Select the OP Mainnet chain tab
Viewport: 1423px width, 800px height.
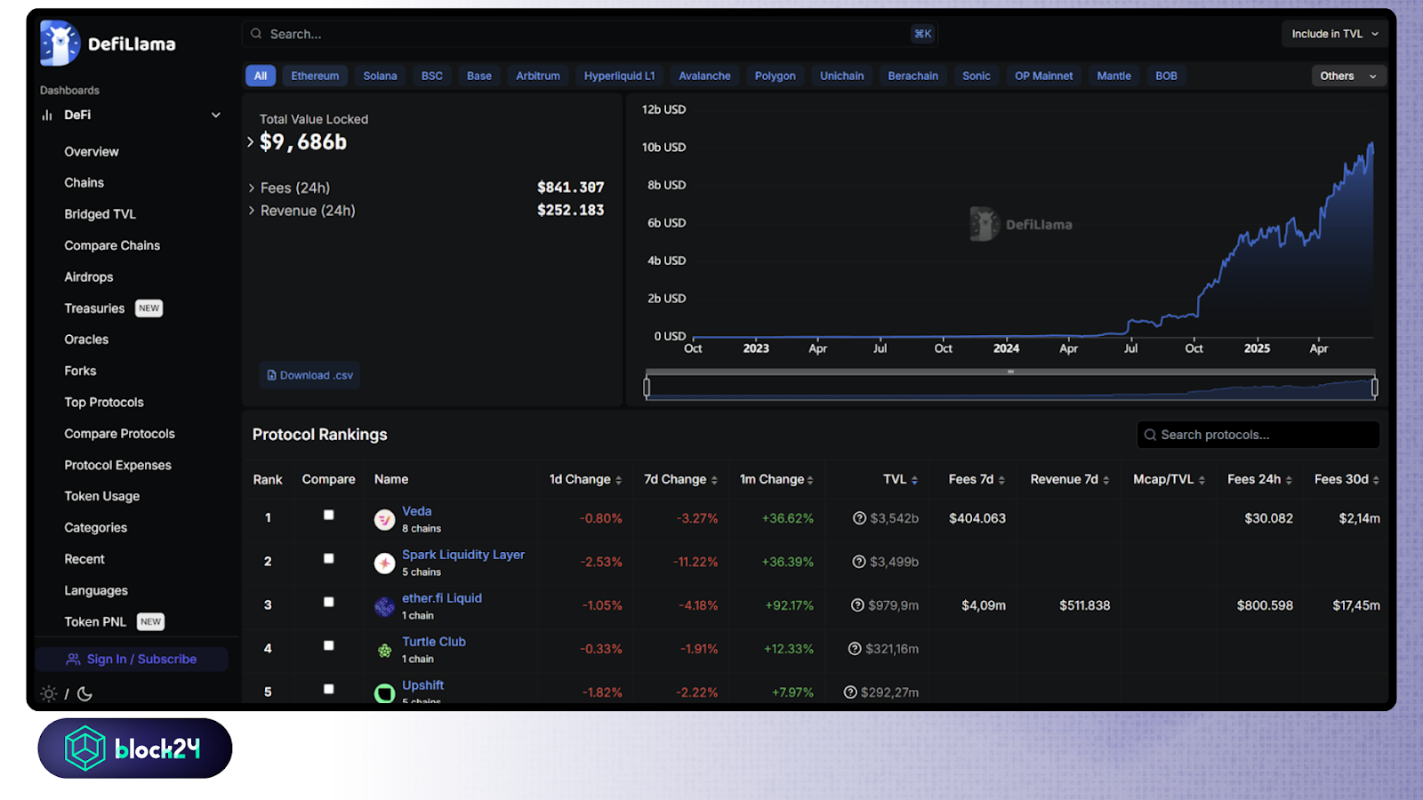[x=1043, y=76]
